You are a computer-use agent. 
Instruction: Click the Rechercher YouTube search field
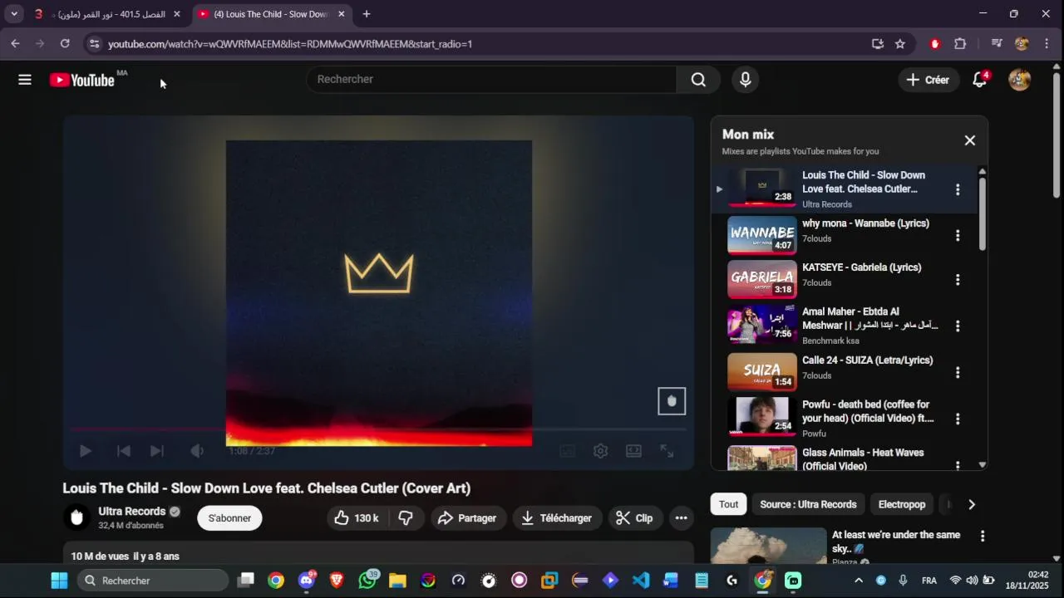point(492,80)
